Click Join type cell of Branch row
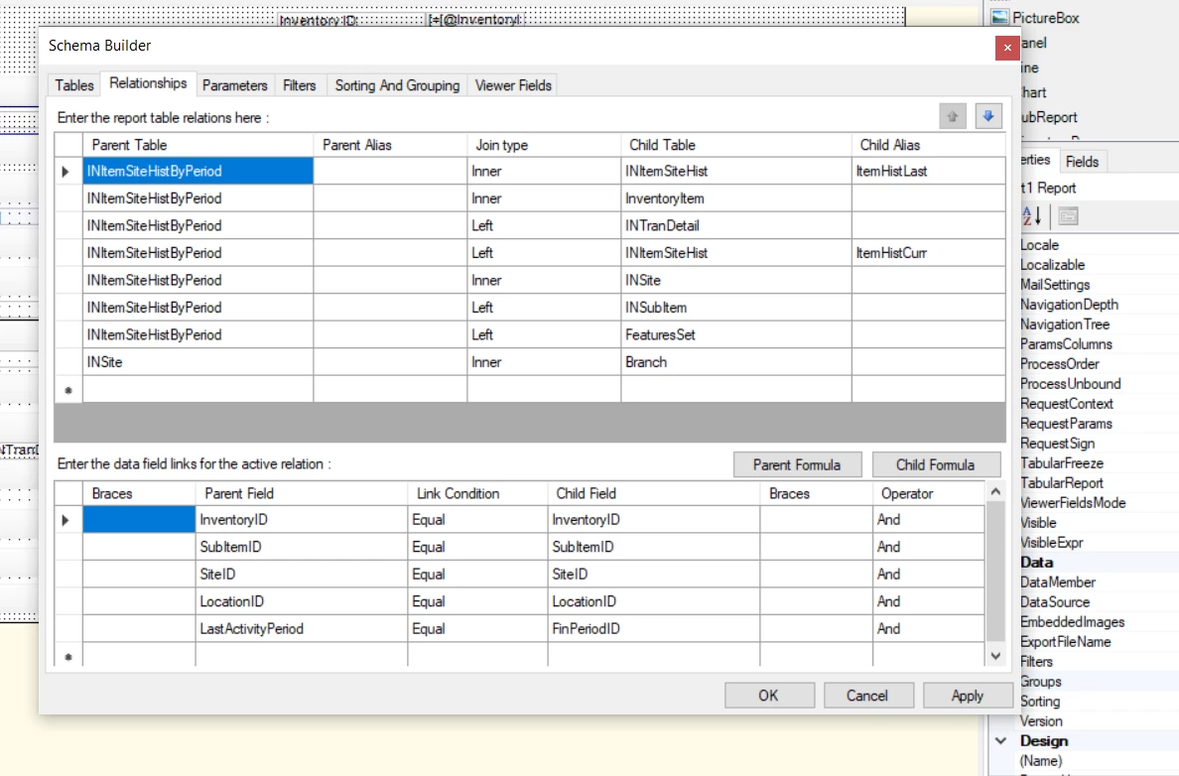1179x776 pixels. point(544,361)
